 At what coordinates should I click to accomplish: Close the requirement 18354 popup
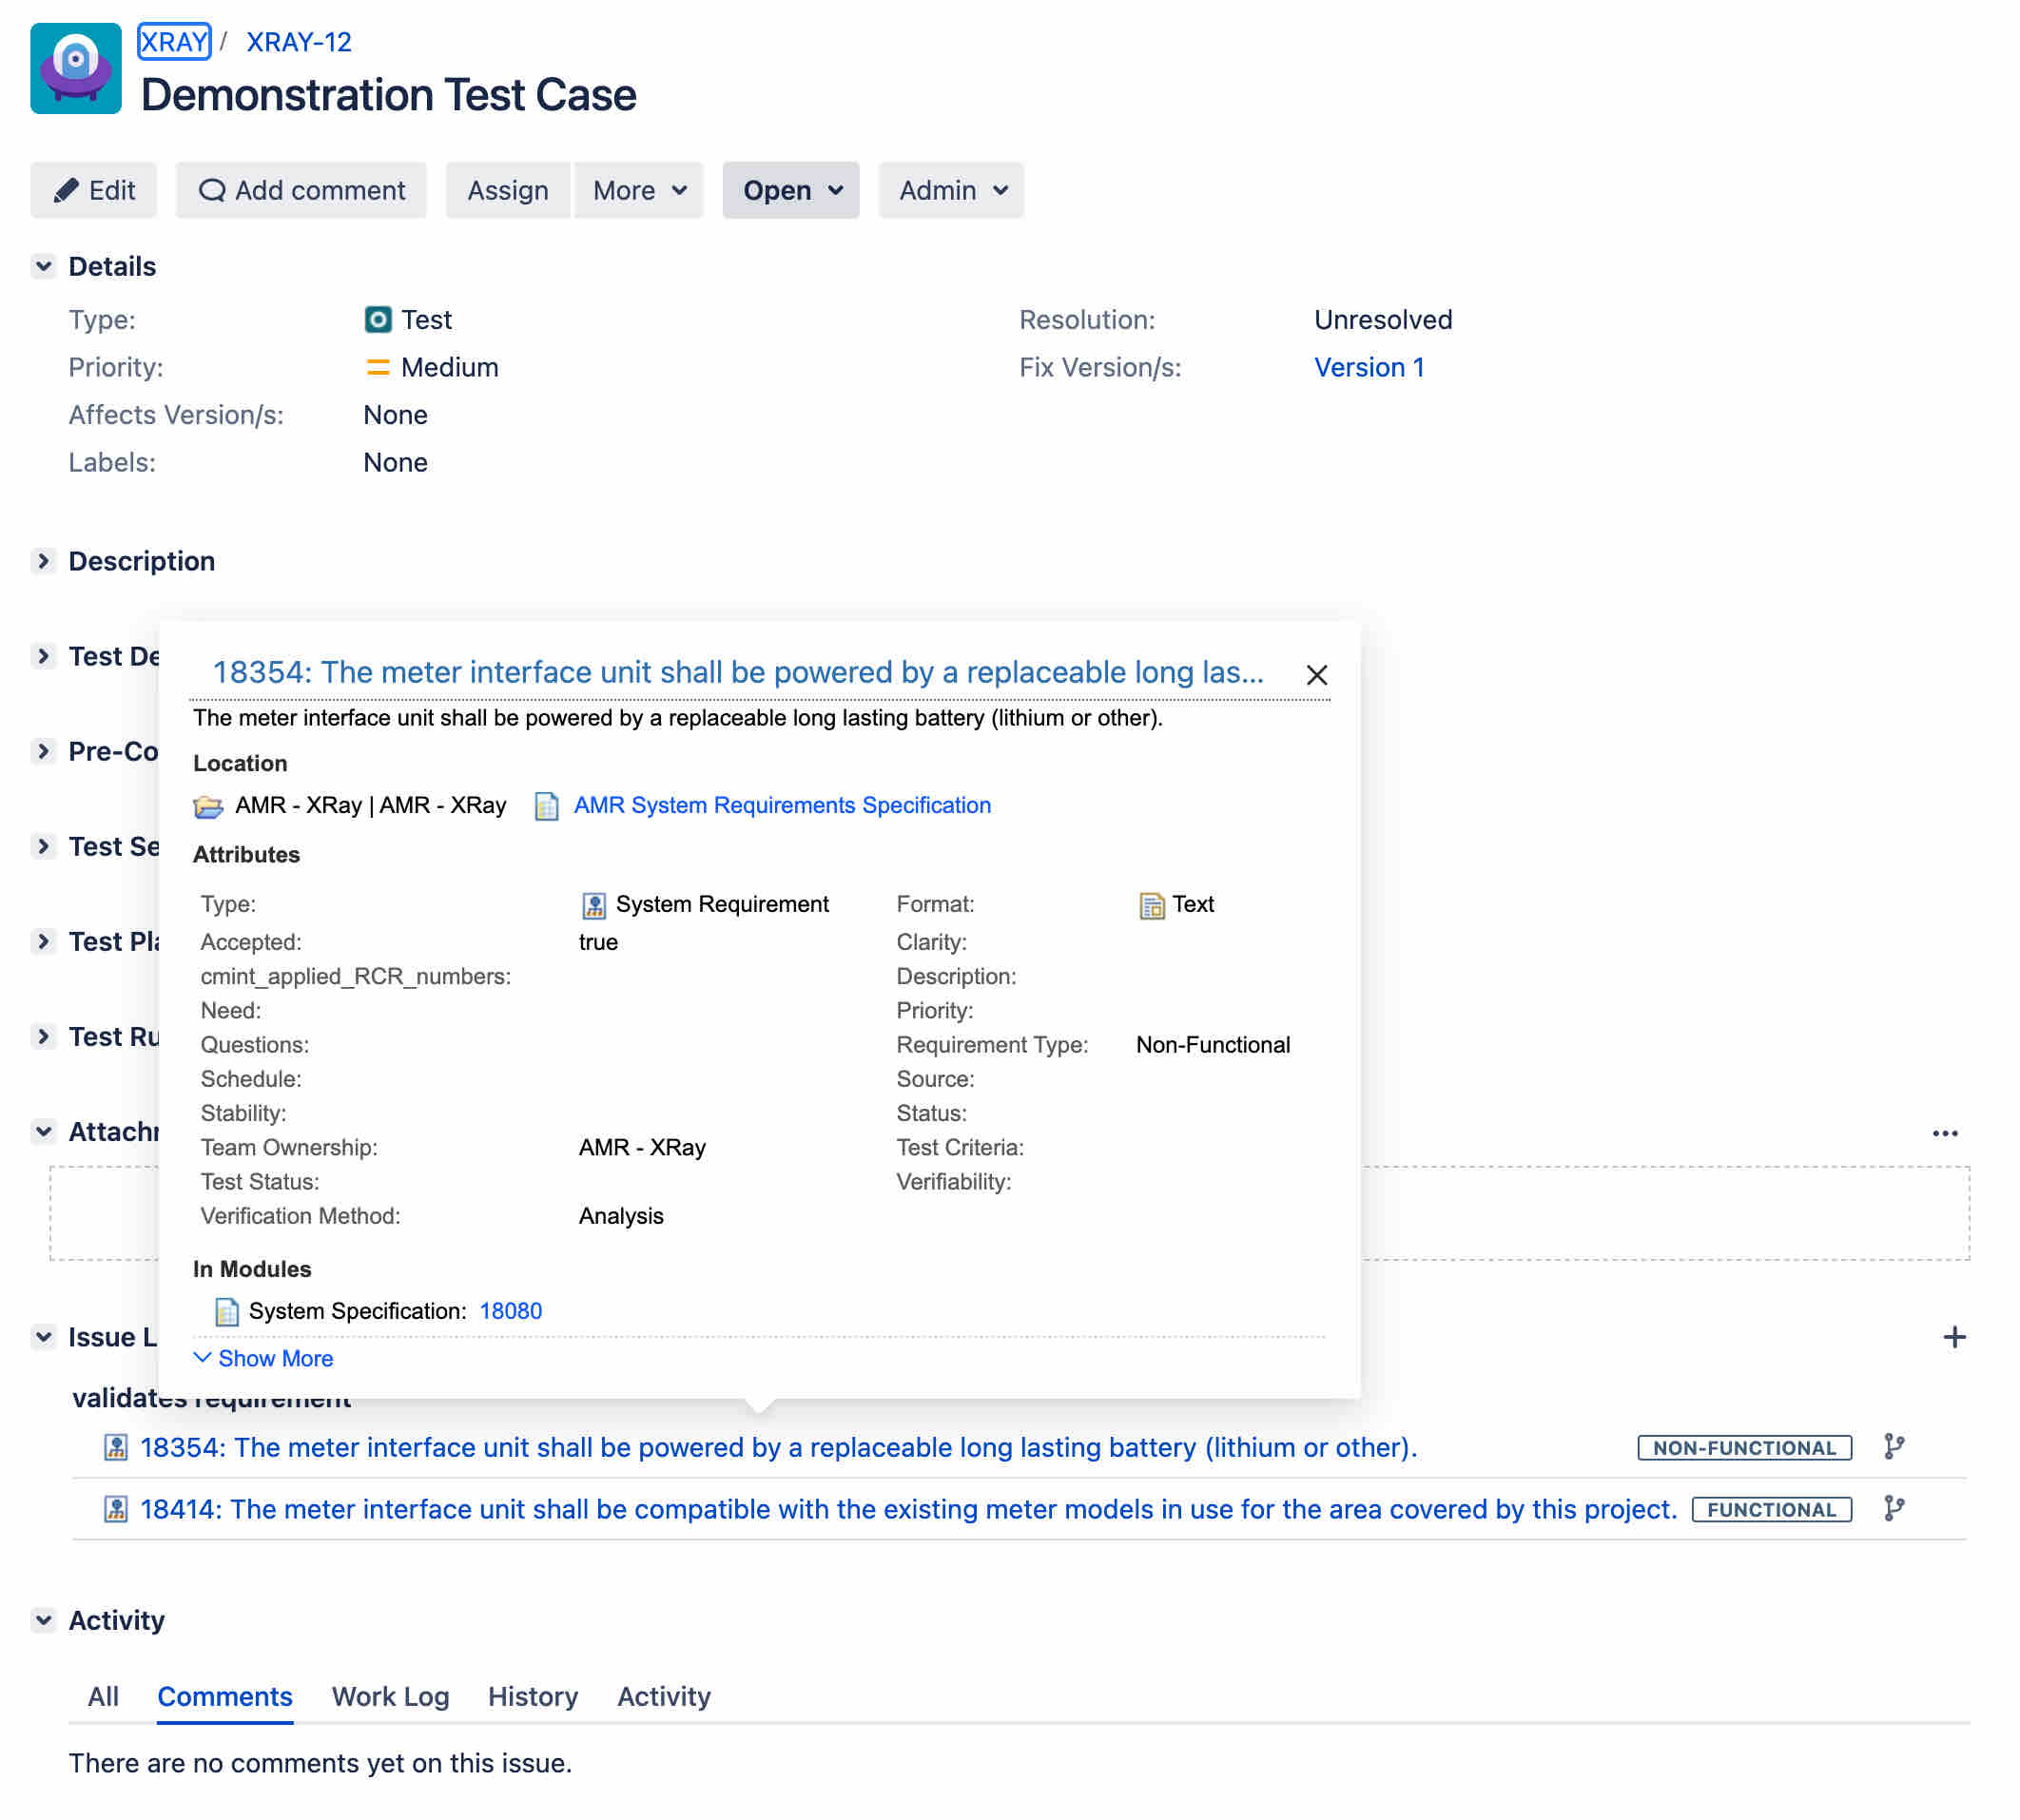[1316, 675]
